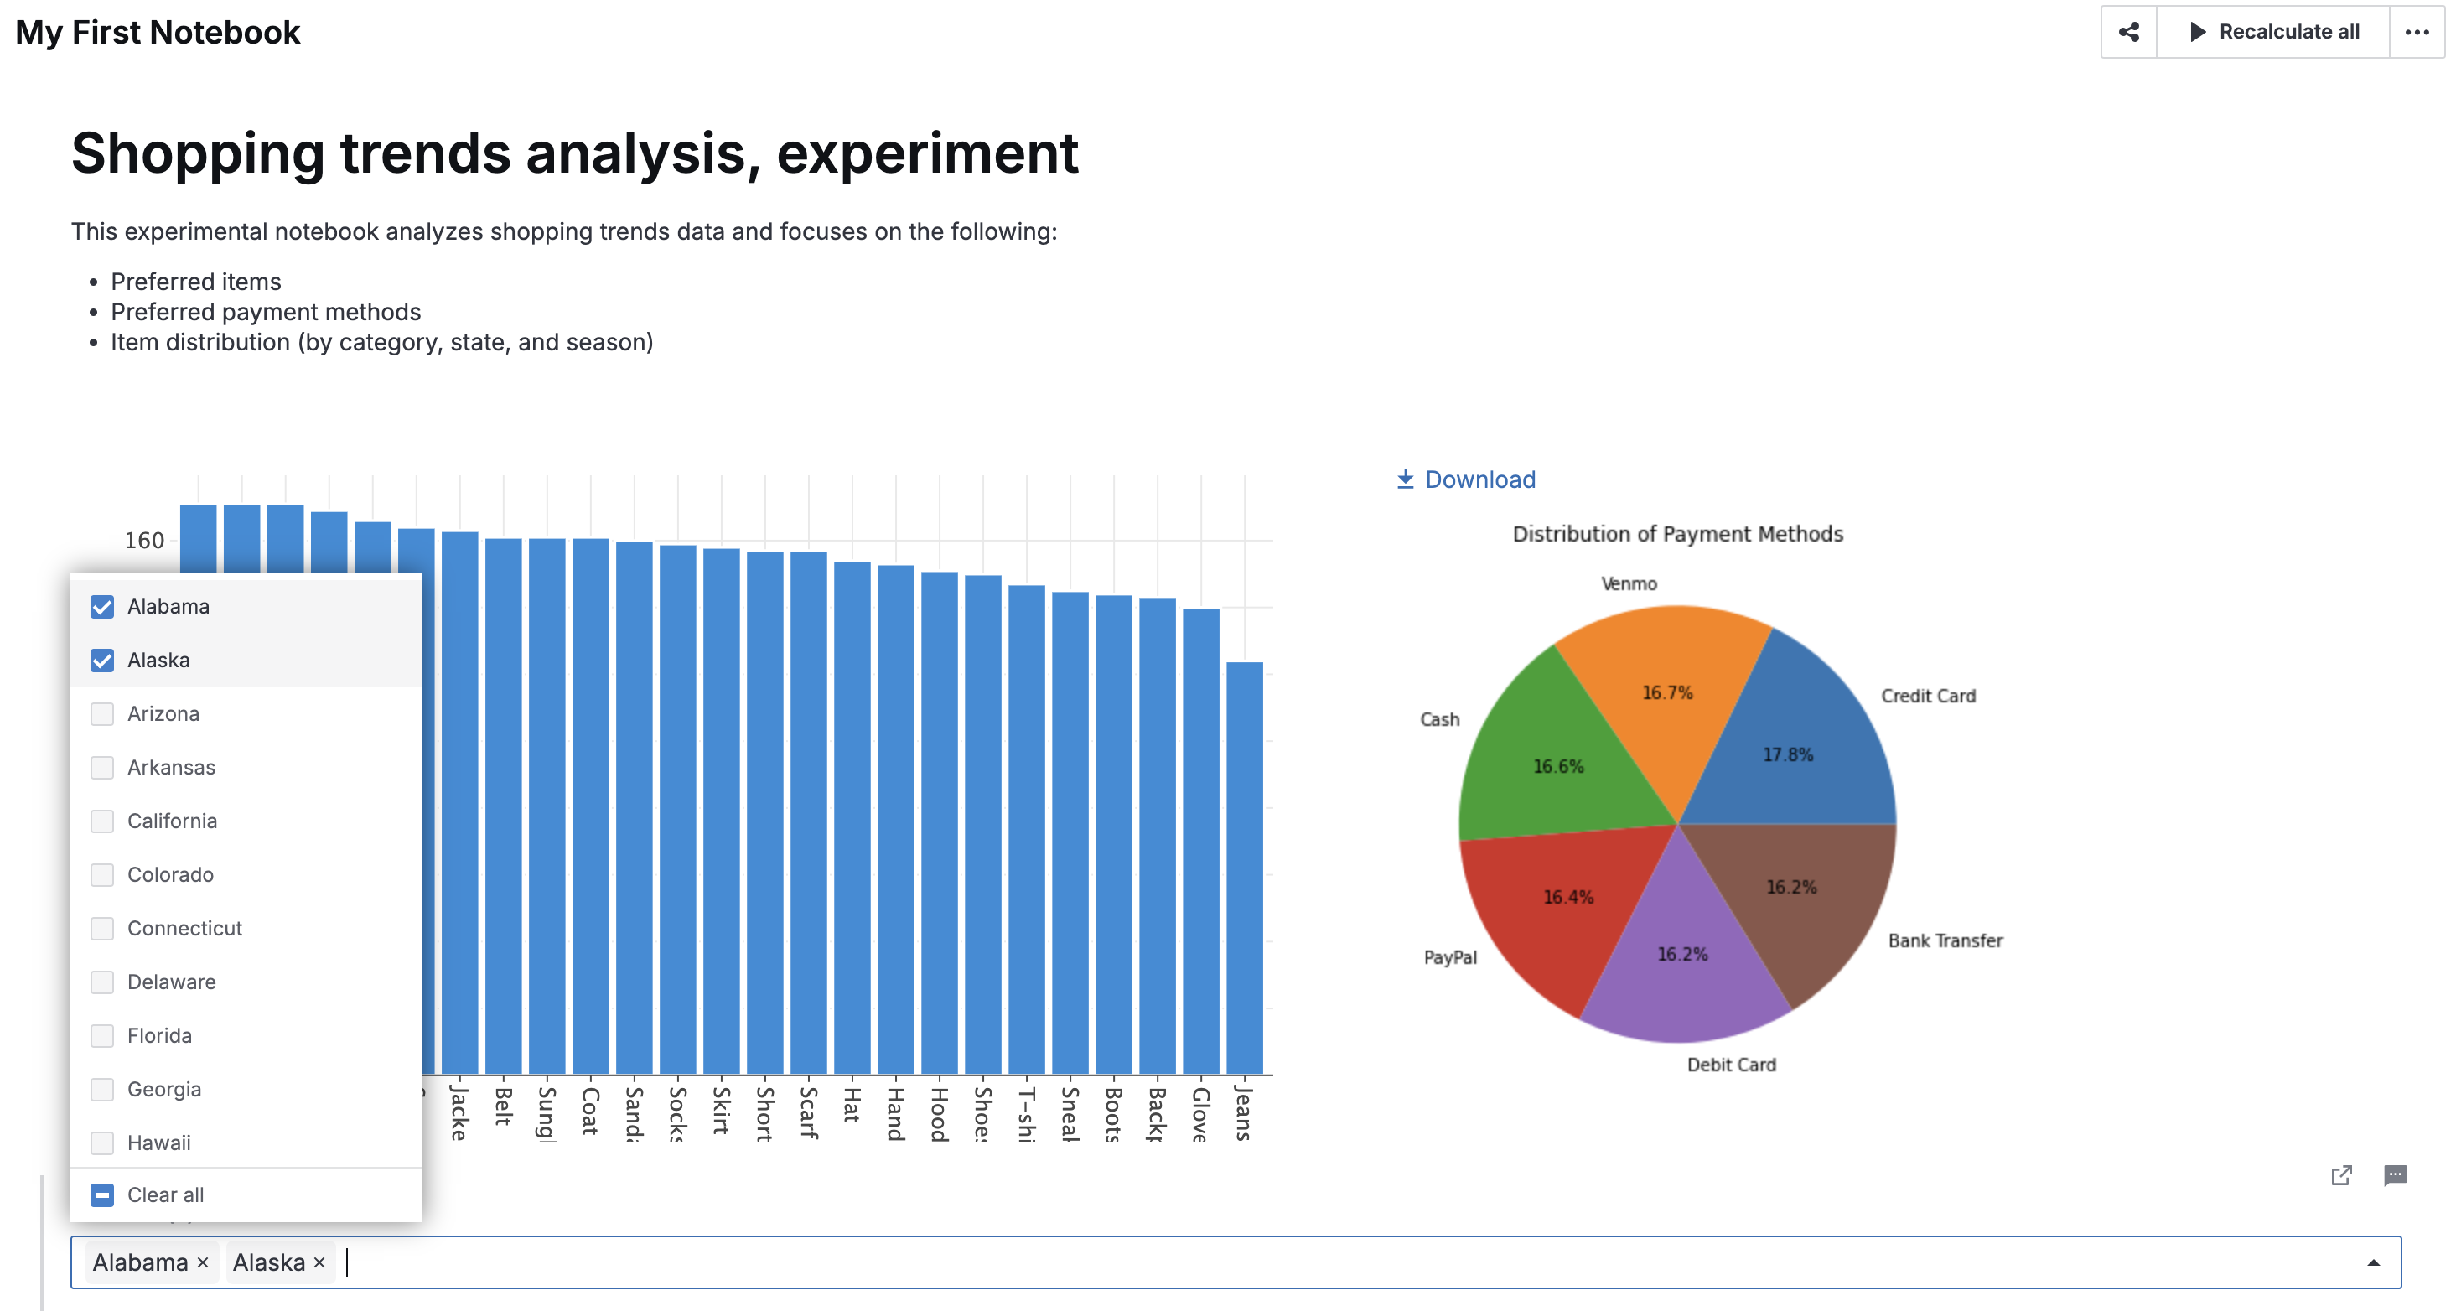Click inside the state filter input field
2461x1311 pixels.
764,1262
